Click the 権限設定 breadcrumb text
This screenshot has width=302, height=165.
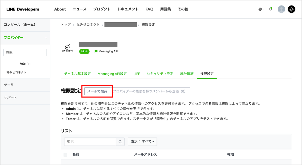point(148,25)
